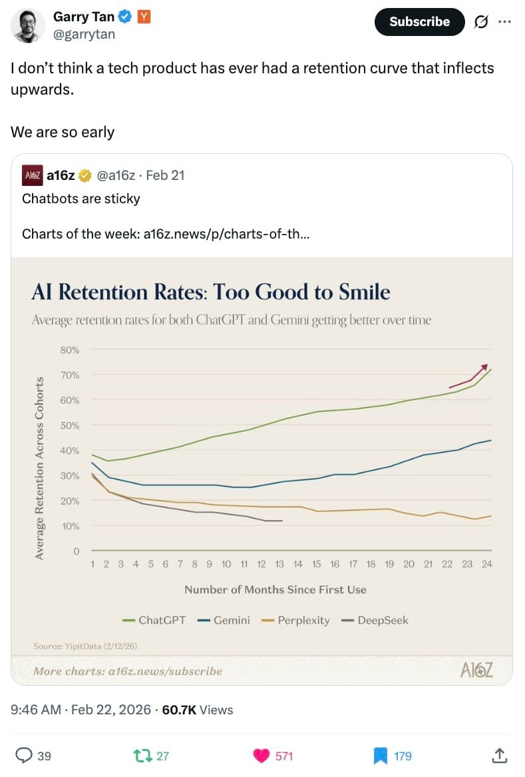Open the @garrytan handle link
The width and height of the screenshot is (525, 777).
pyautogui.click(x=84, y=34)
